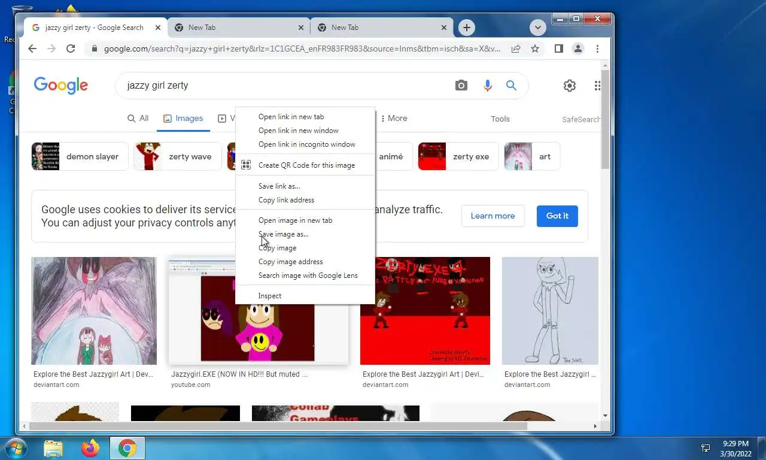
Task: Open the Google apps grid icon
Action: [597, 86]
